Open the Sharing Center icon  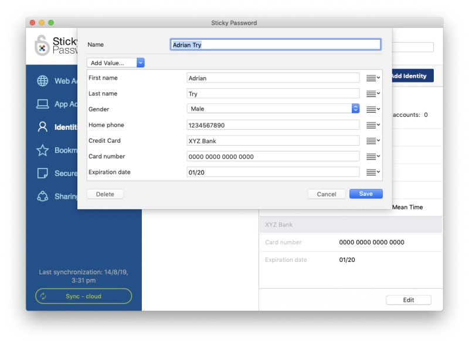(42, 196)
